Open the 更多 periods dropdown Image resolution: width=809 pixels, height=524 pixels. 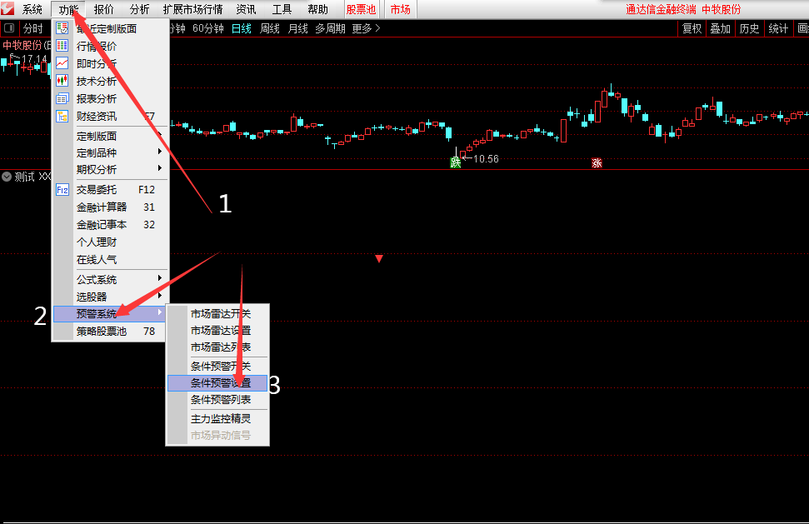365,28
